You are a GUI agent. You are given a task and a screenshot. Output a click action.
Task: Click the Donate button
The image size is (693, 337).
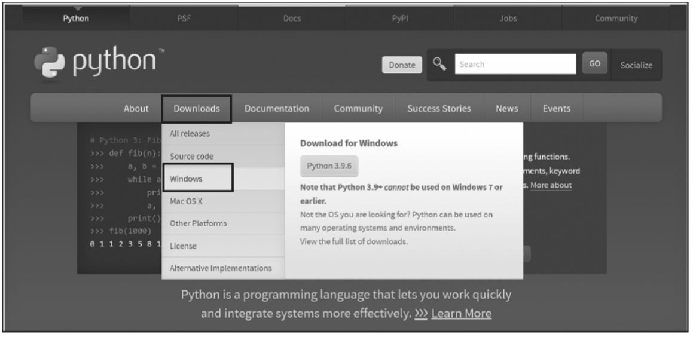[402, 65]
